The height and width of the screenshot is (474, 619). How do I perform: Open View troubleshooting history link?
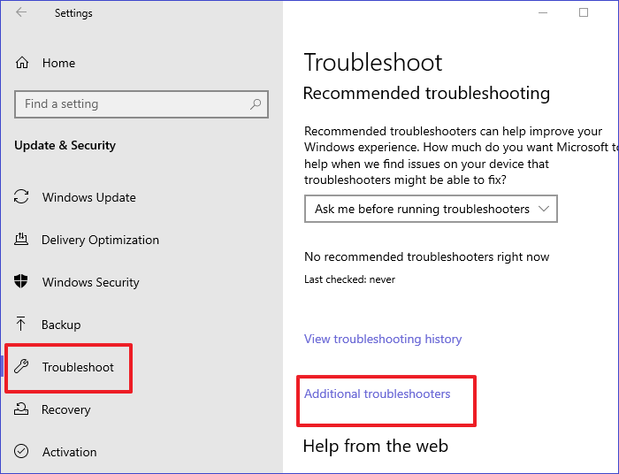(x=383, y=339)
